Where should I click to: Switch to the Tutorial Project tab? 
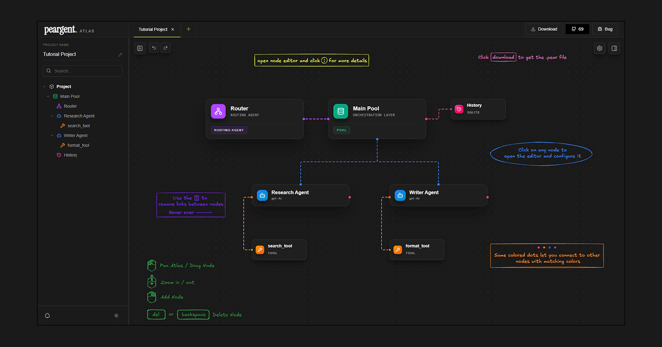tap(153, 29)
